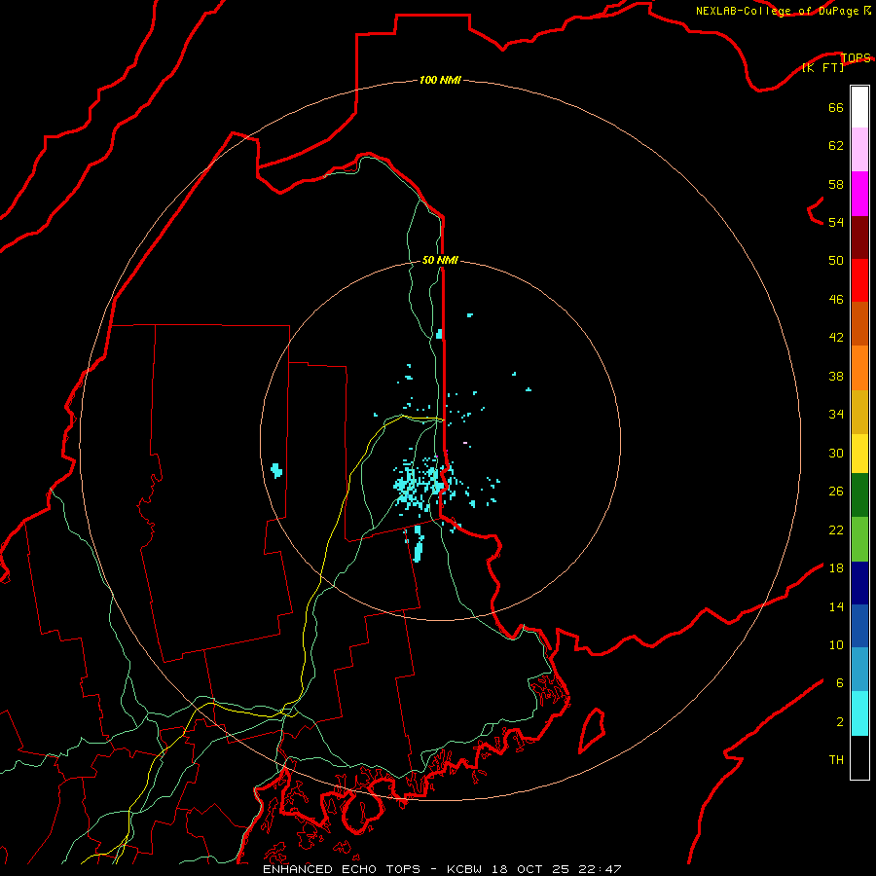Select the dark red (maroon) legend swatch

859,237
